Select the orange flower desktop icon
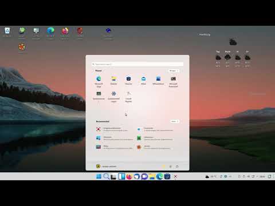This screenshot has width=275, height=206. point(22,47)
